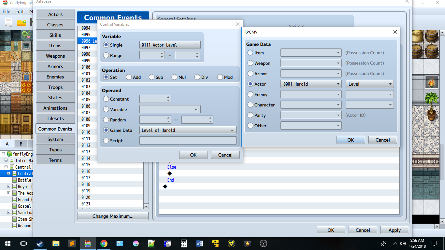
Task: Click the map icon beside Battle
Action: (x=15, y=180)
